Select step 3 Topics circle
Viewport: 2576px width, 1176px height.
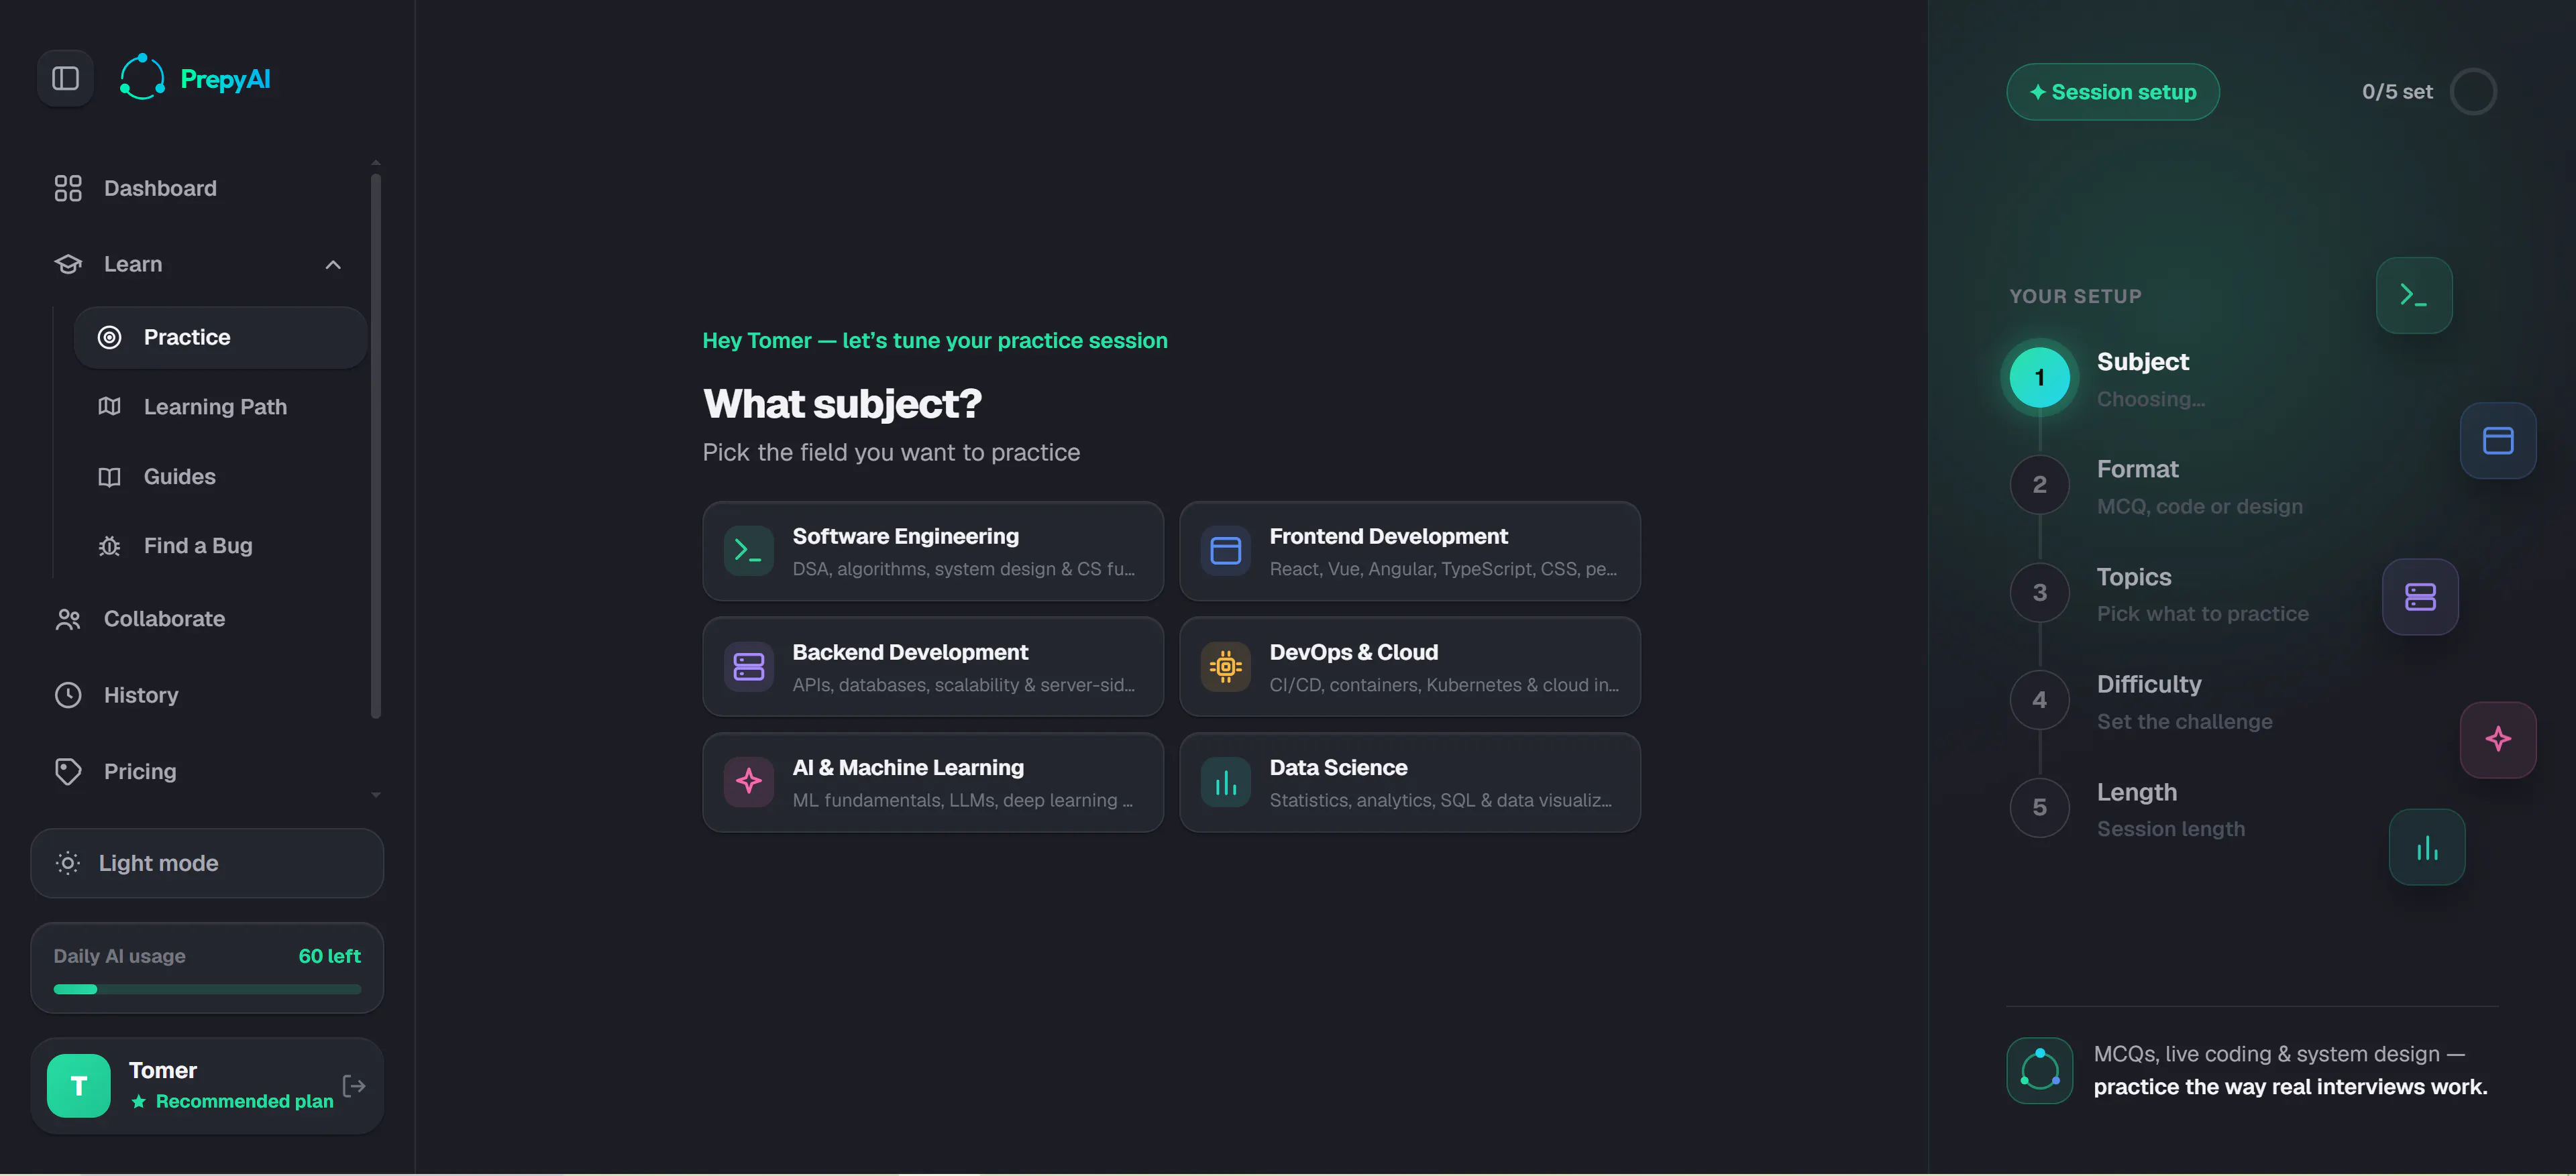coord(2039,593)
